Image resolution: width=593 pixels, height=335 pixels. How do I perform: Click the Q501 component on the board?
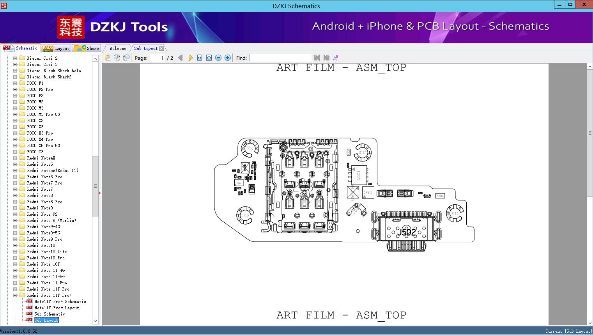click(359, 175)
